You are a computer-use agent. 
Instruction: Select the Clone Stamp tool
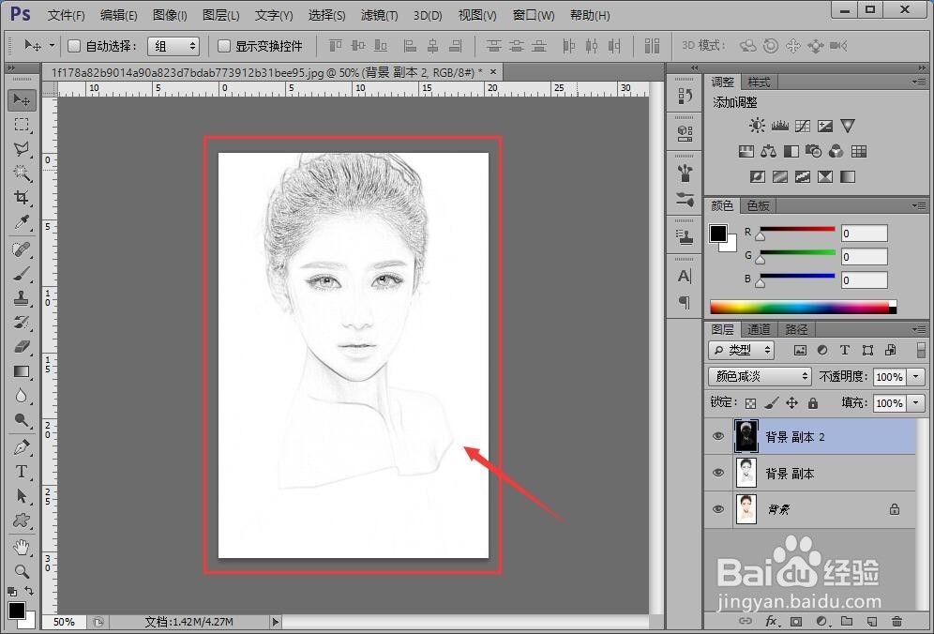pos(22,298)
